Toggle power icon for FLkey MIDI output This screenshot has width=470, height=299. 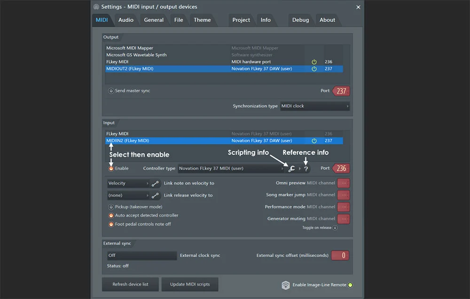[314, 62]
